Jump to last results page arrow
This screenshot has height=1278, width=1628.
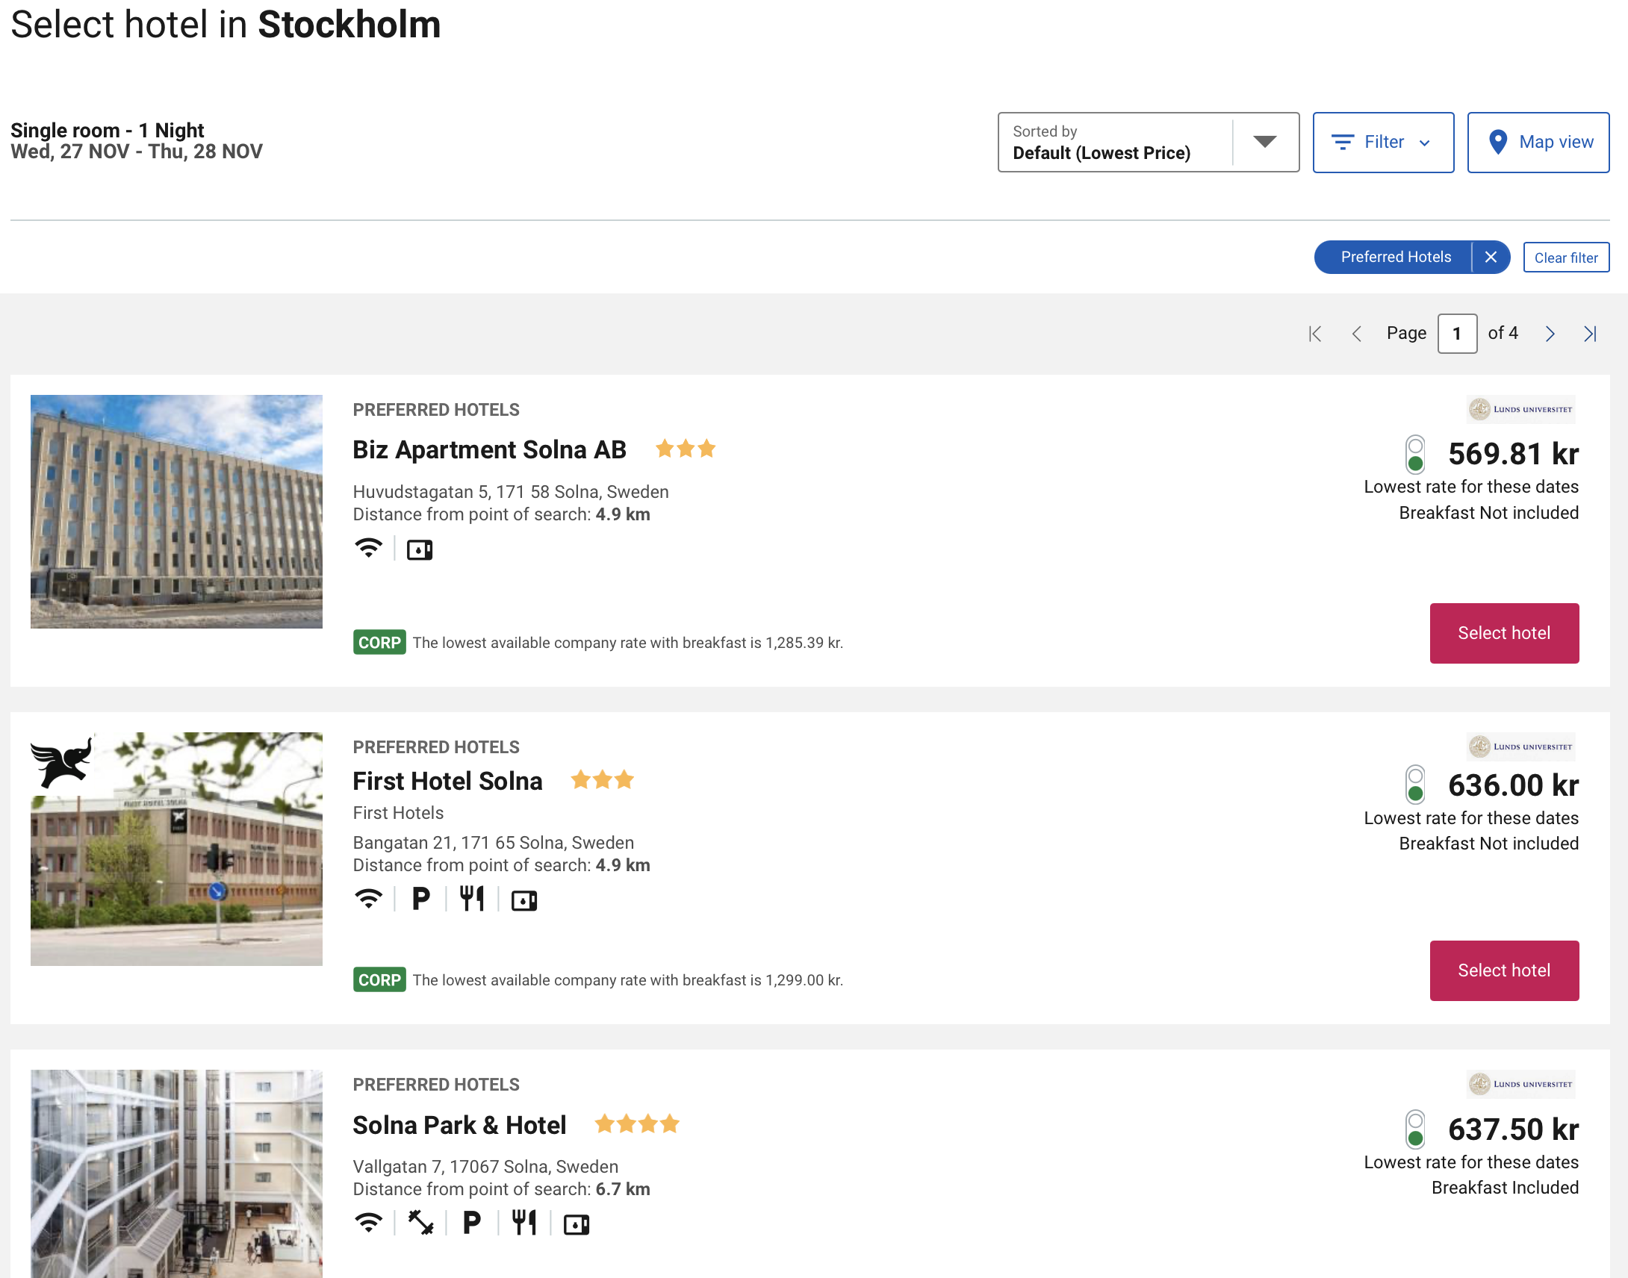pyautogui.click(x=1591, y=334)
